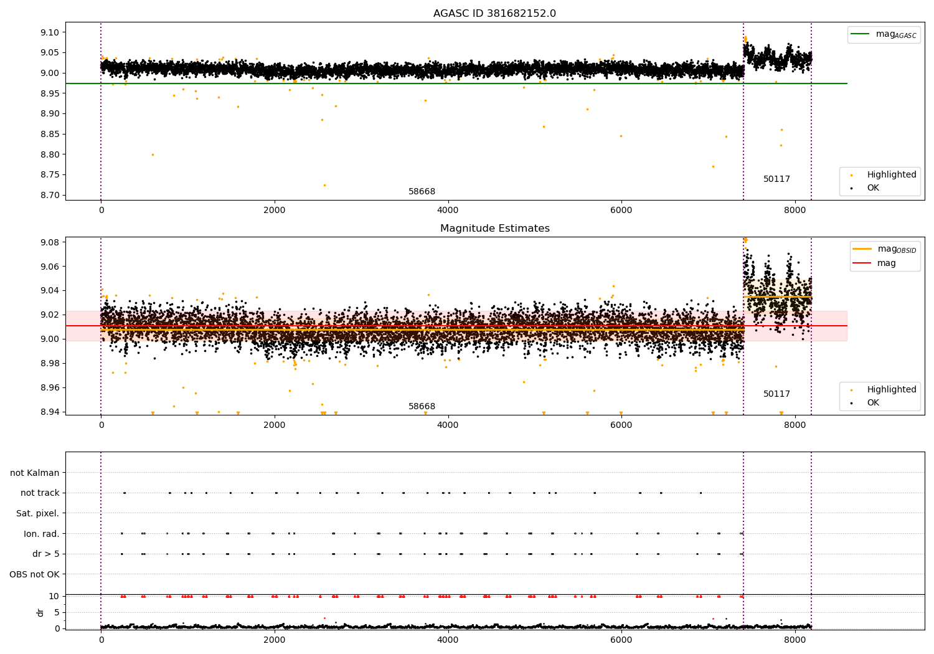This screenshot has width=934, height=654.
Task: Click the 'Magnitude Estimates' plot title
Action: pyautogui.click(x=494, y=229)
